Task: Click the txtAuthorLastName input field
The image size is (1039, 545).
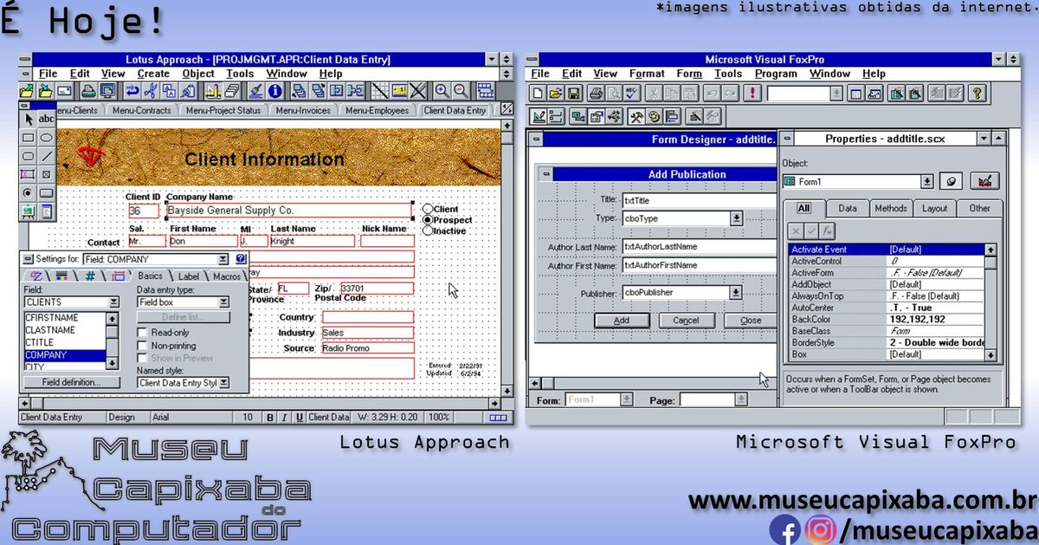Action: (700, 247)
